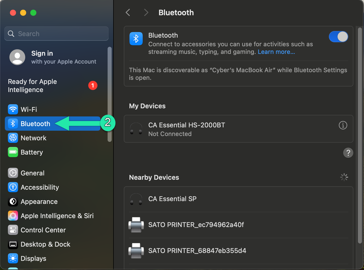Click the question mark help button
This screenshot has width=364, height=270.
348,153
